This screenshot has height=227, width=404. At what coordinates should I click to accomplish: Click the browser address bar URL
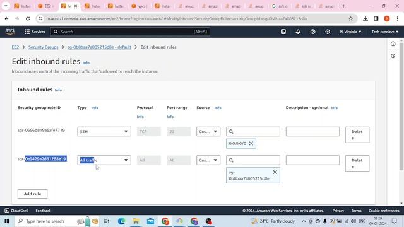[177, 18]
